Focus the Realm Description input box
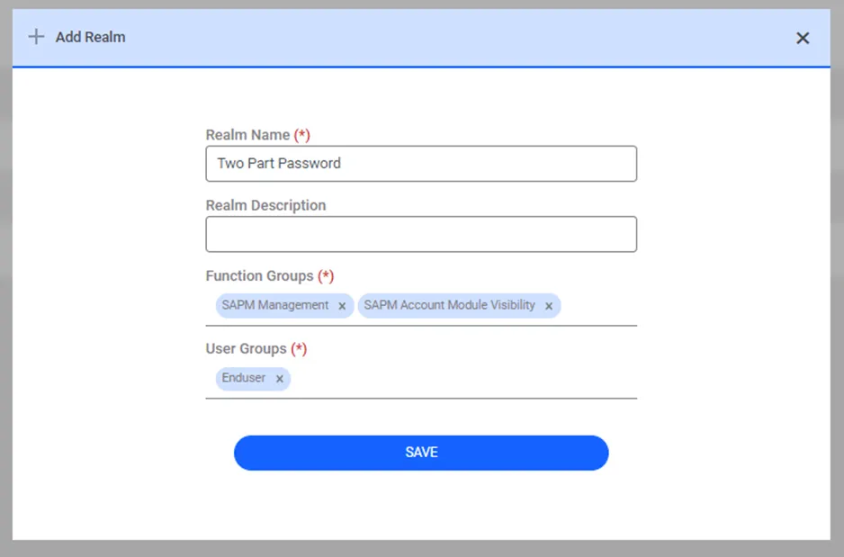Screen dimensions: 844x557 [x=421, y=234]
